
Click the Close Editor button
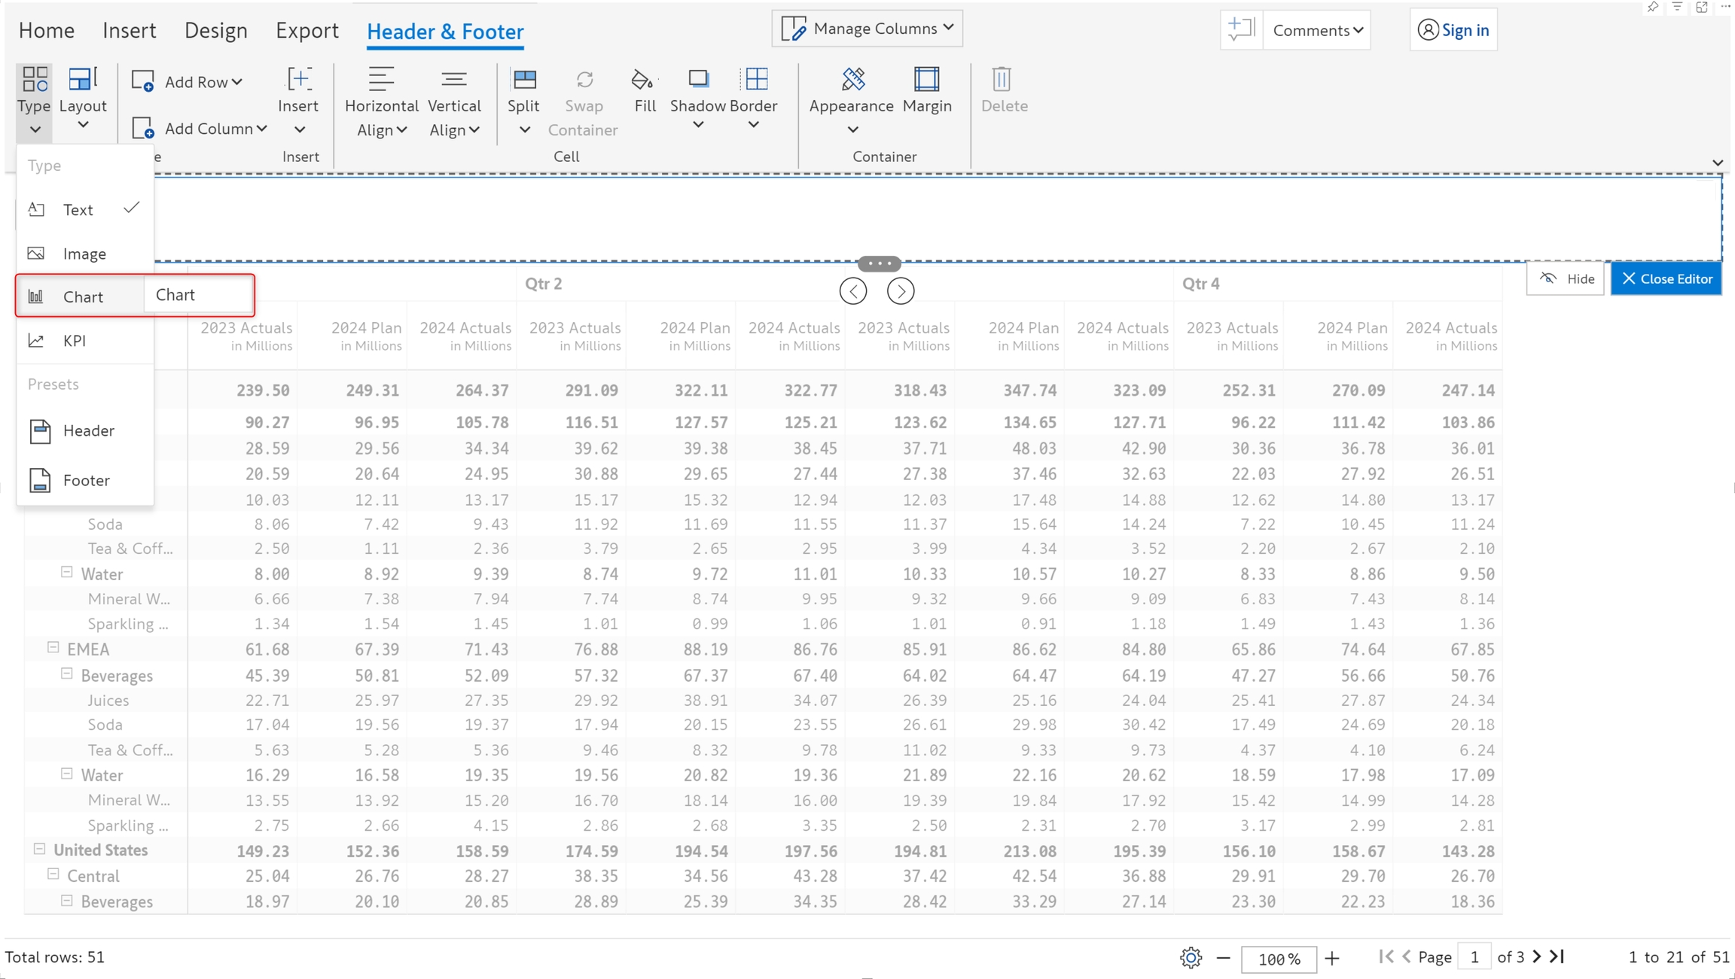click(1666, 279)
